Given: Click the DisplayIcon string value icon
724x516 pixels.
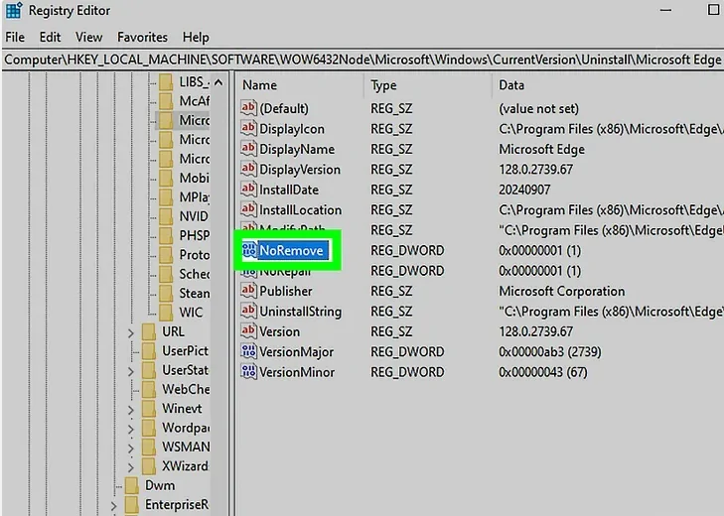Looking at the screenshot, I should click(248, 129).
